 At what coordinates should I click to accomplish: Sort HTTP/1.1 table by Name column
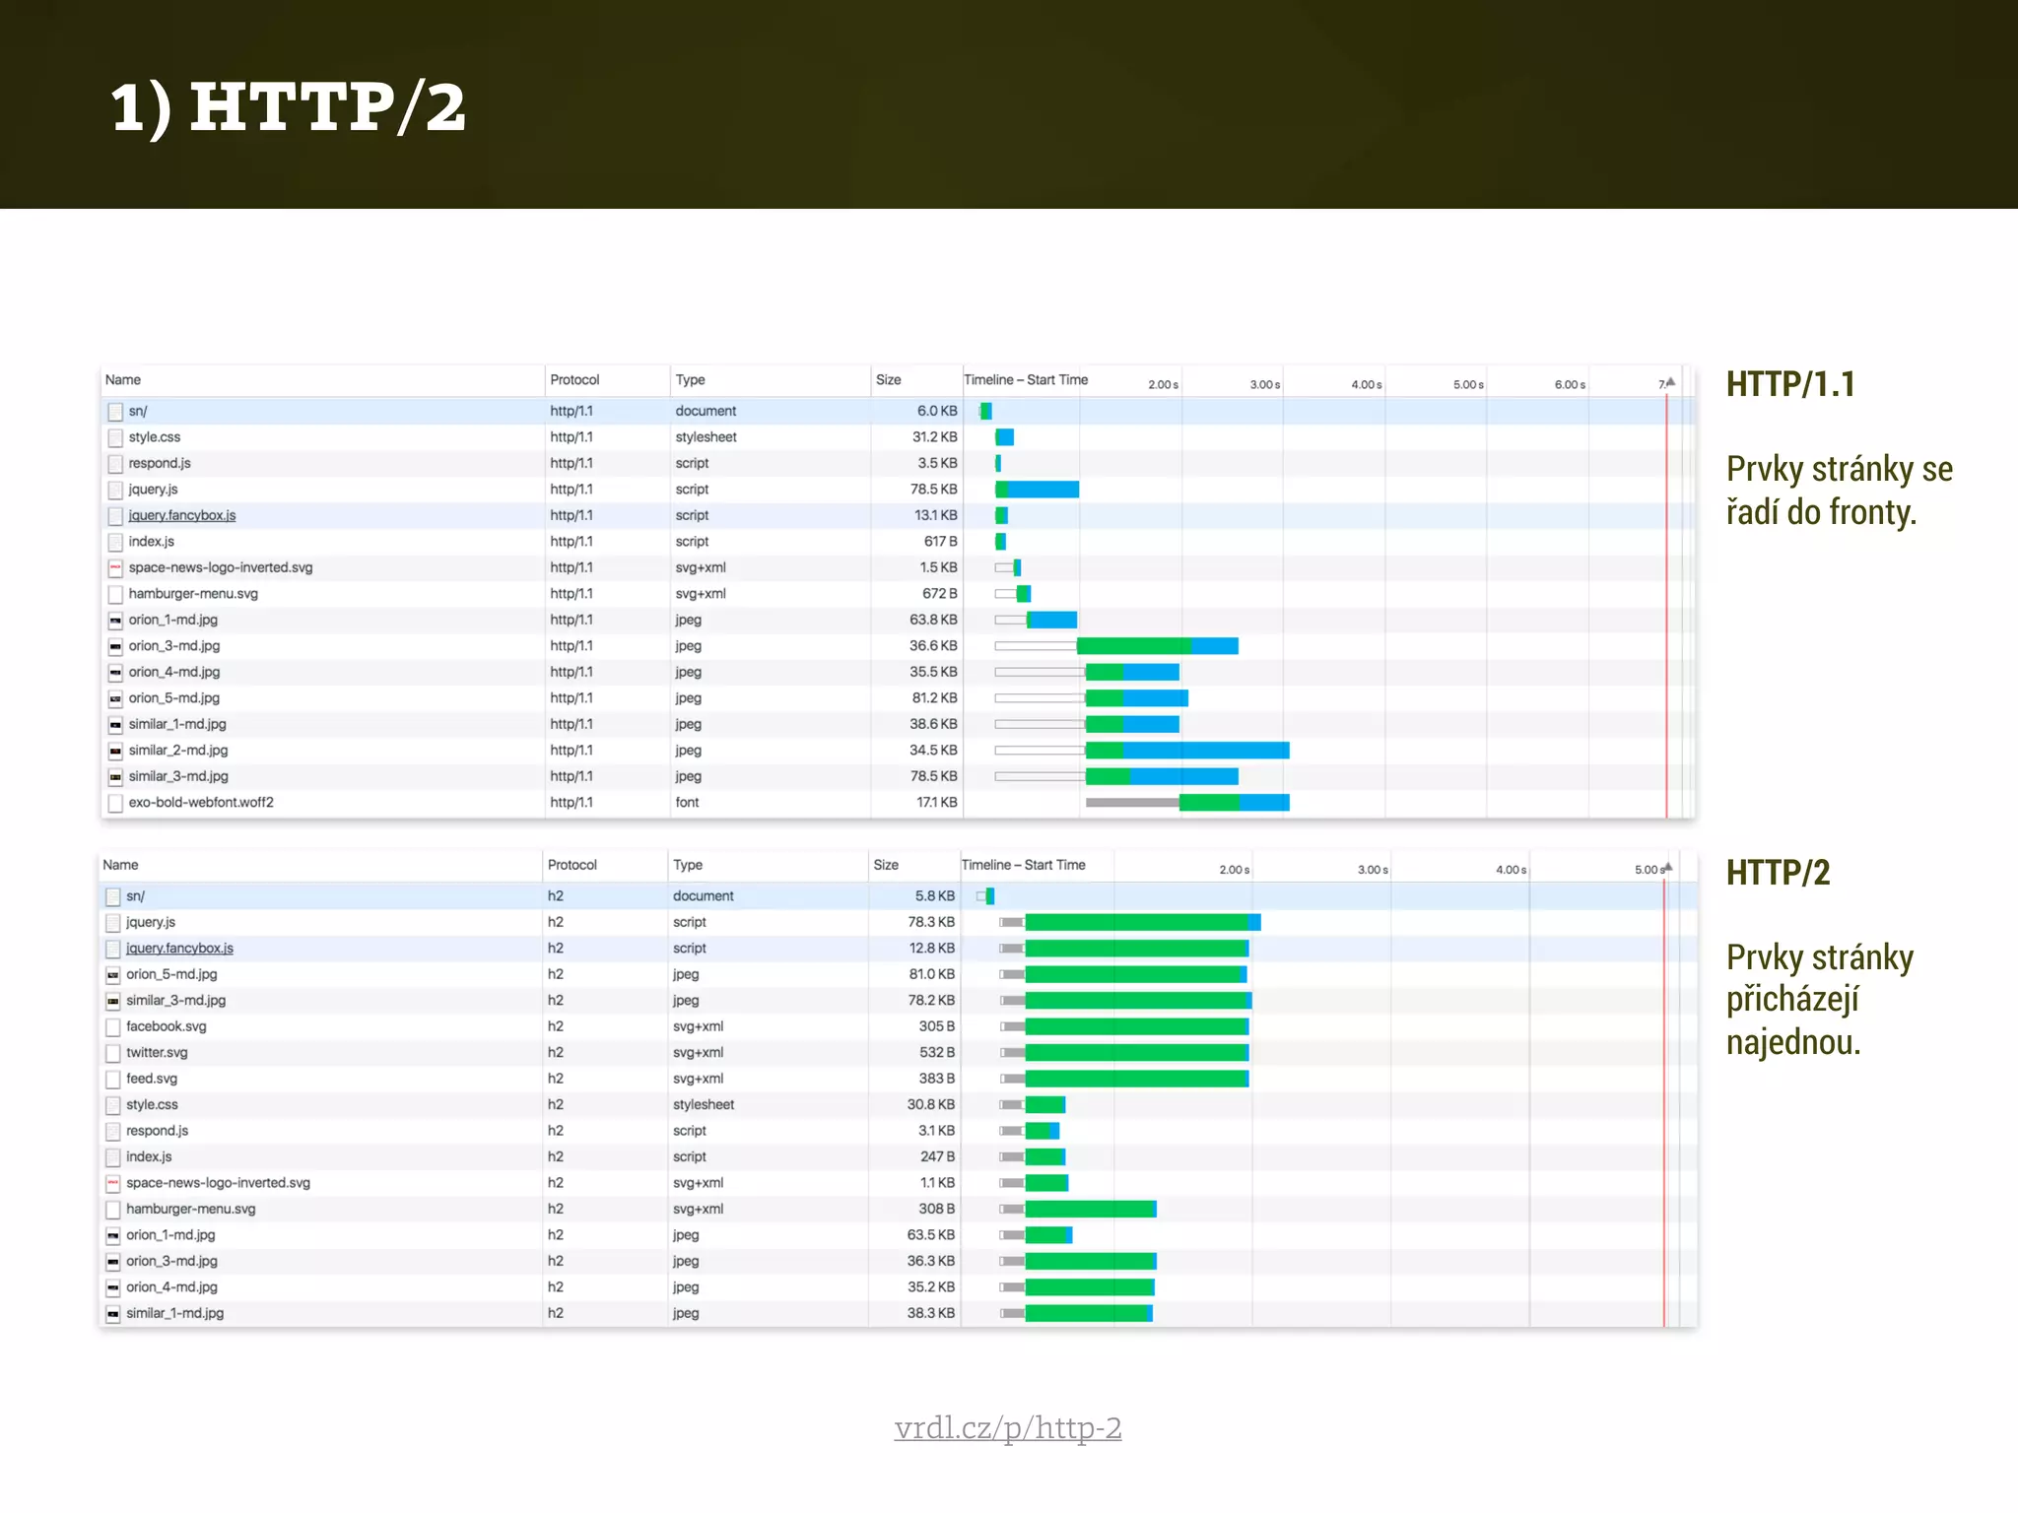[x=322, y=380]
